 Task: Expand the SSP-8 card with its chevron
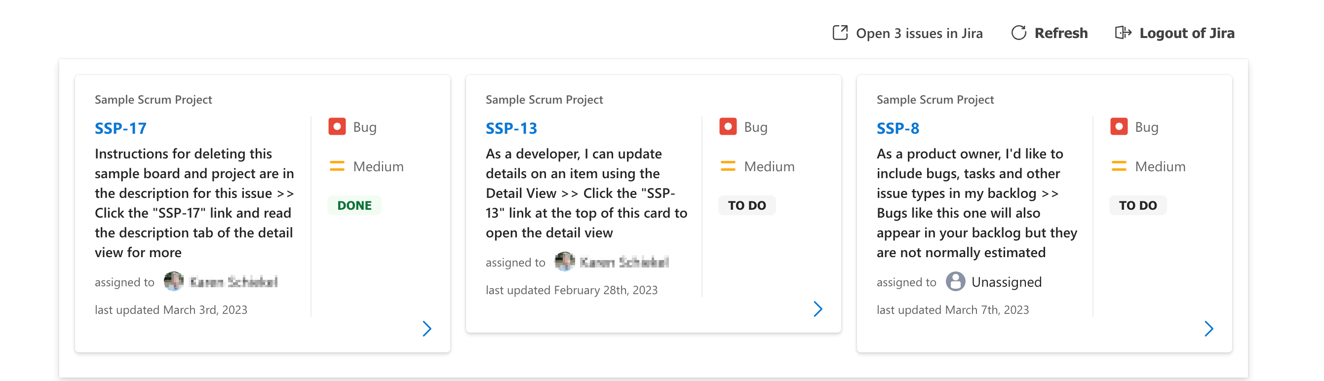(x=1209, y=329)
